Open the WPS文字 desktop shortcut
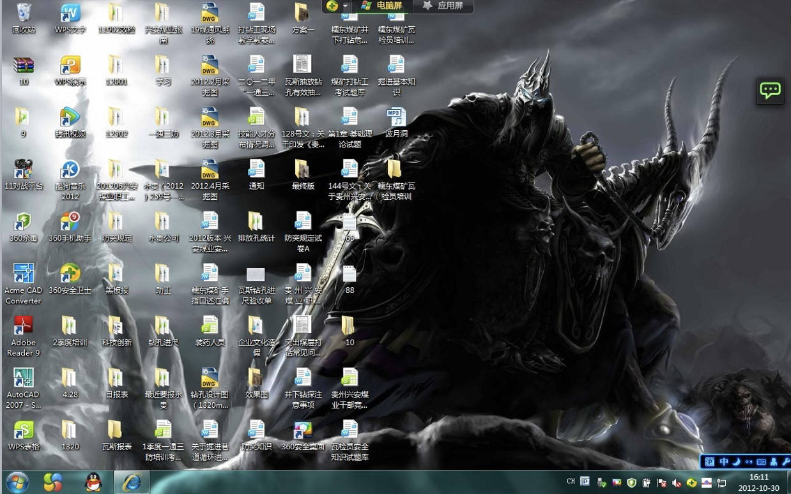 pyautogui.click(x=70, y=13)
